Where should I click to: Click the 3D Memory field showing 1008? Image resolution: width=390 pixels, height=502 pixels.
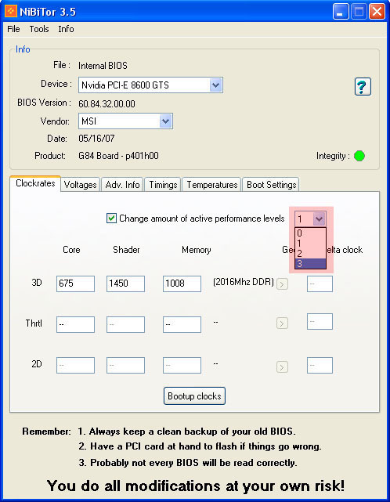coord(182,284)
